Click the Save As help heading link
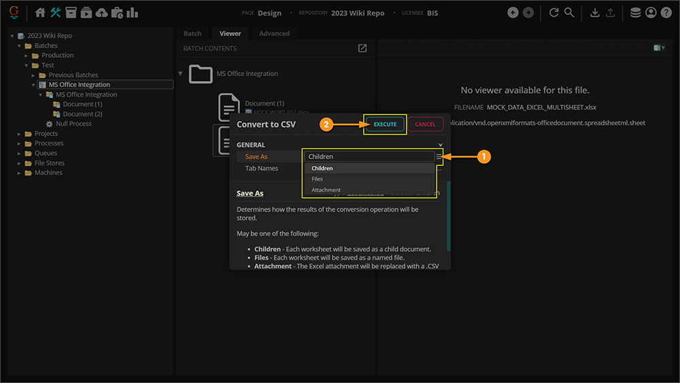Viewport: 680px width, 383px height. pyautogui.click(x=250, y=193)
